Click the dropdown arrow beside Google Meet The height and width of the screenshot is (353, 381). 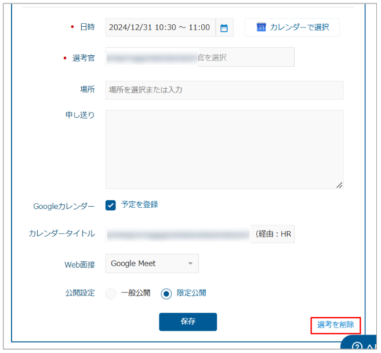click(x=190, y=264)
